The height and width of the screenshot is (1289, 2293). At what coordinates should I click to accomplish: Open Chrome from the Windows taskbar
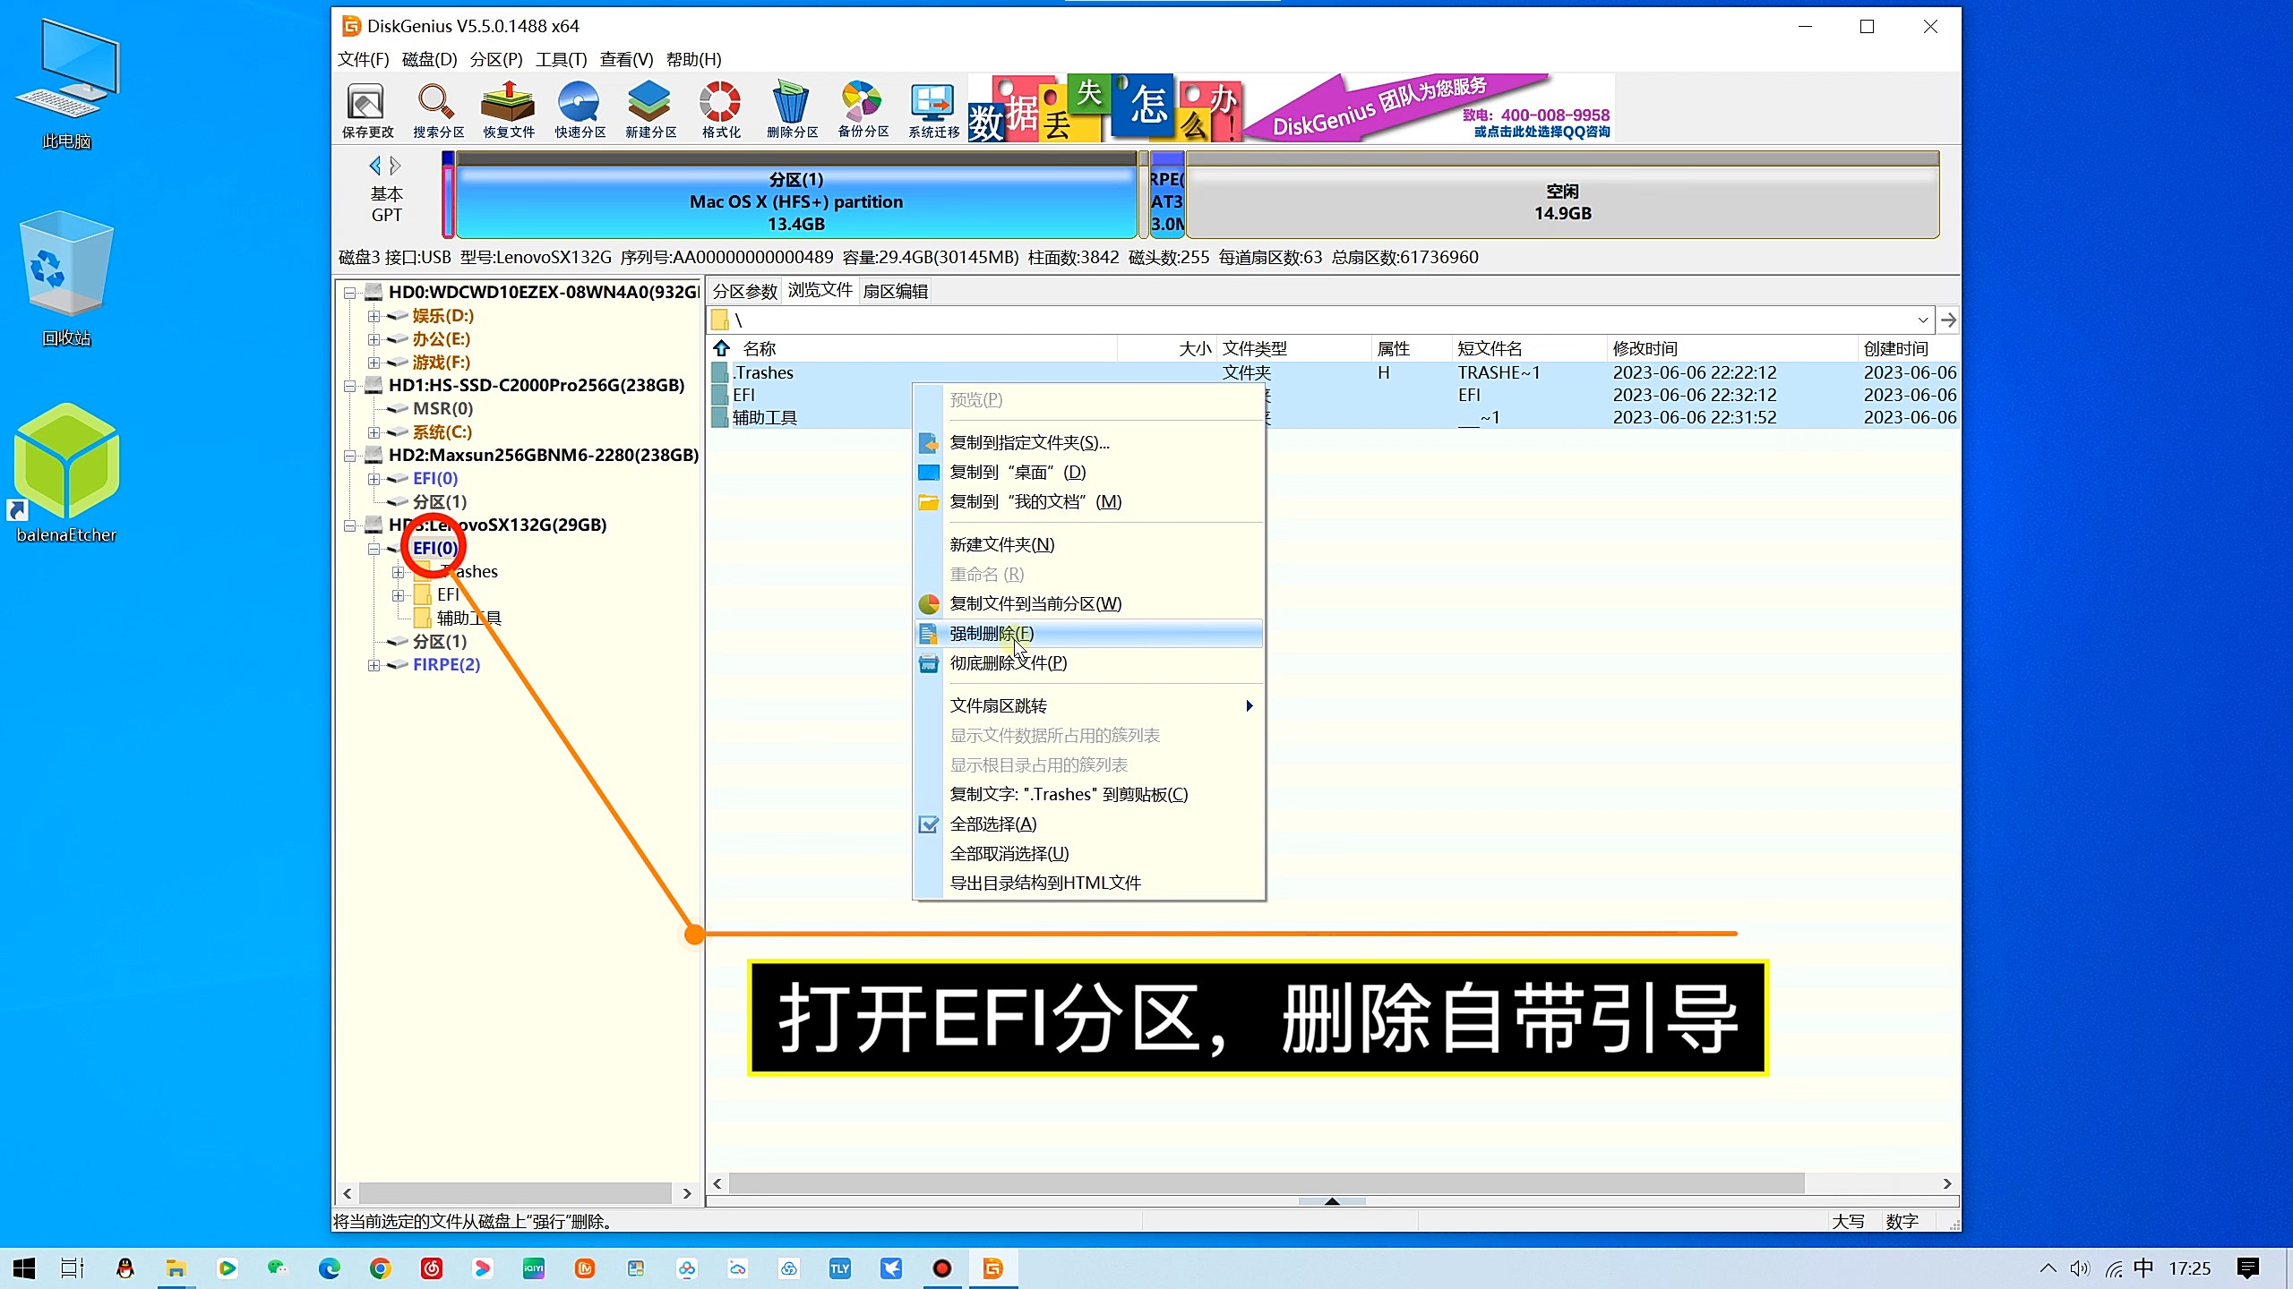click(x=381, y=1268)
